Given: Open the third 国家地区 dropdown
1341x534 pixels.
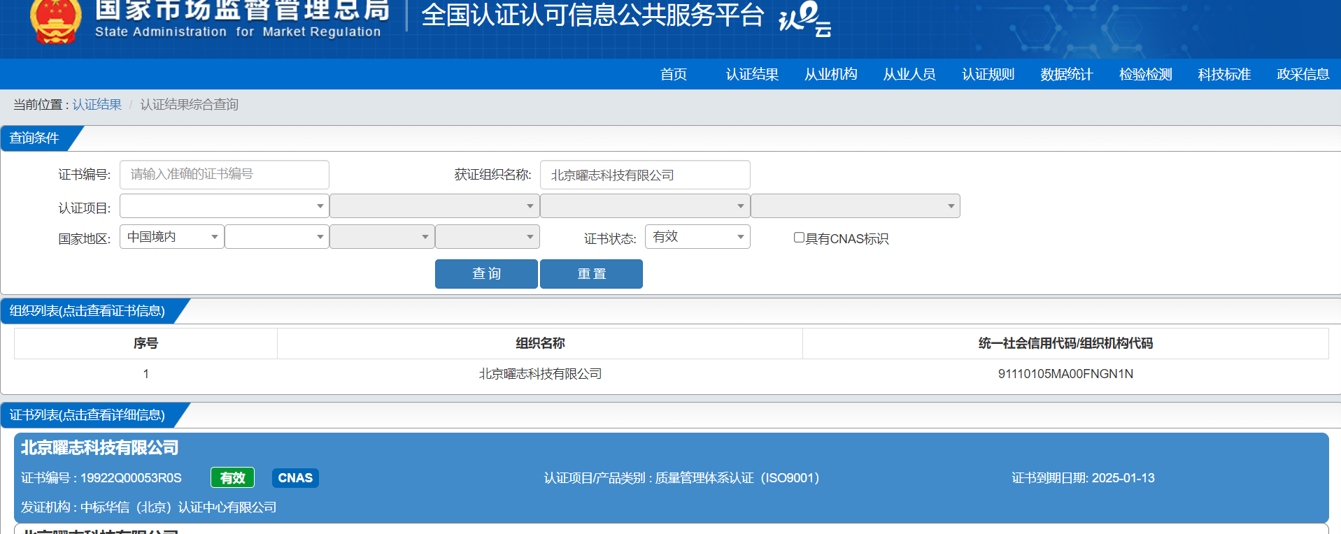Looking at the screenshot, I should (x=382, y=237).
